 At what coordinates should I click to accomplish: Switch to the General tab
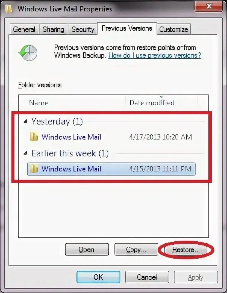[x=24, y=29]
